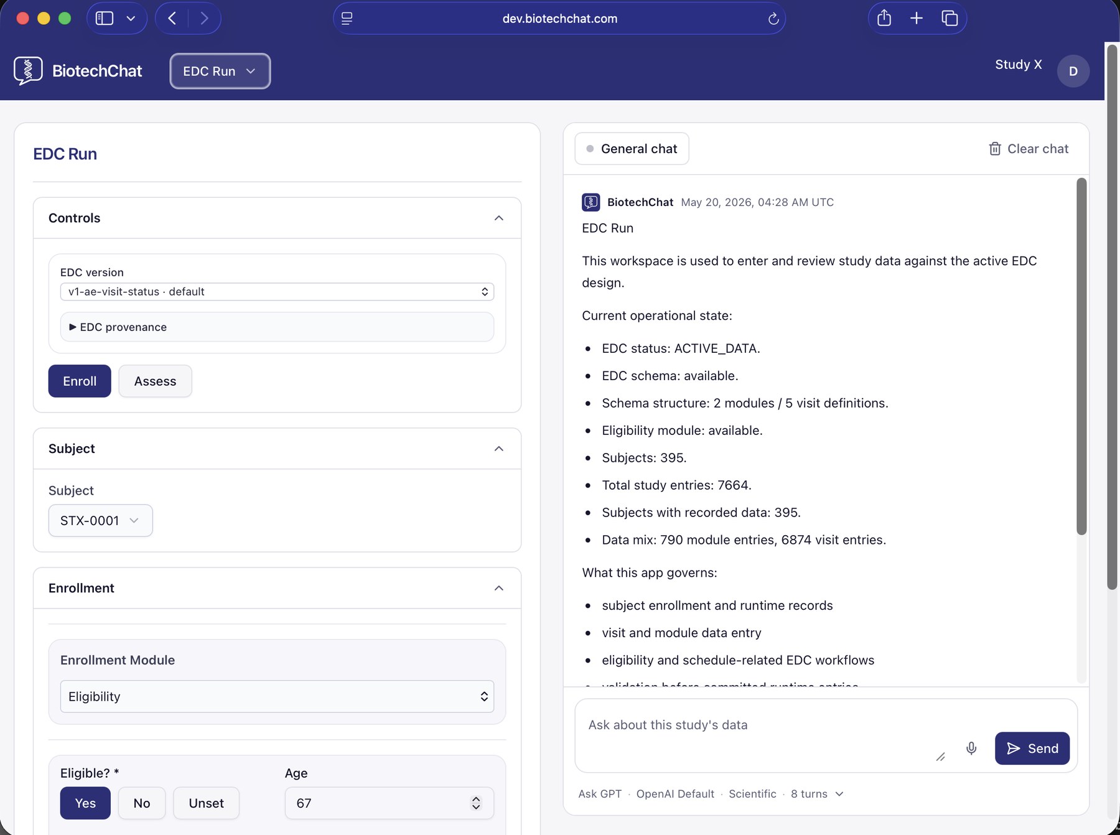Expand EDC provenance details
This screenshot has width=1120, height=835.
277,327
